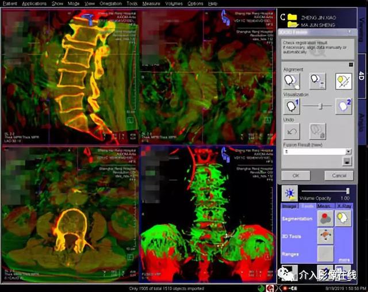
Task: Click the save icon below Fusion Result
Action: click(347, 161)
